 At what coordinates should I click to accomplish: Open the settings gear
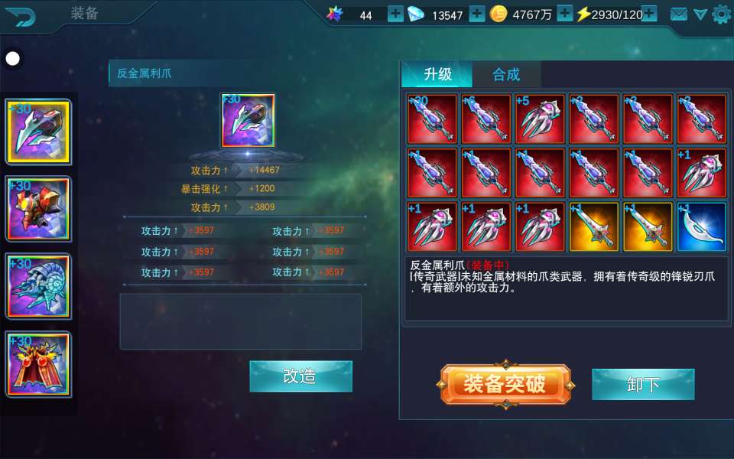[721, 14]
